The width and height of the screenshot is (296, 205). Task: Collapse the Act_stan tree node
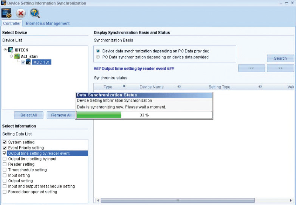click(11, 56)
